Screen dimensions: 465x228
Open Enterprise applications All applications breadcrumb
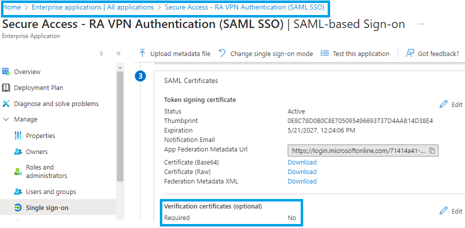(x=93, y=7)
